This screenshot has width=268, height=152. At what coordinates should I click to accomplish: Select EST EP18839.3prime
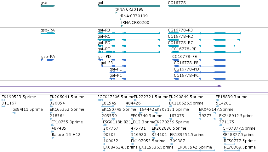[x=217, y=100]
